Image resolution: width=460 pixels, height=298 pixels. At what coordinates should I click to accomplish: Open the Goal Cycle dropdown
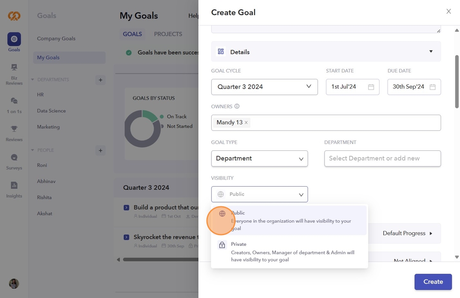pyautogui.click(x=264, y=87)
